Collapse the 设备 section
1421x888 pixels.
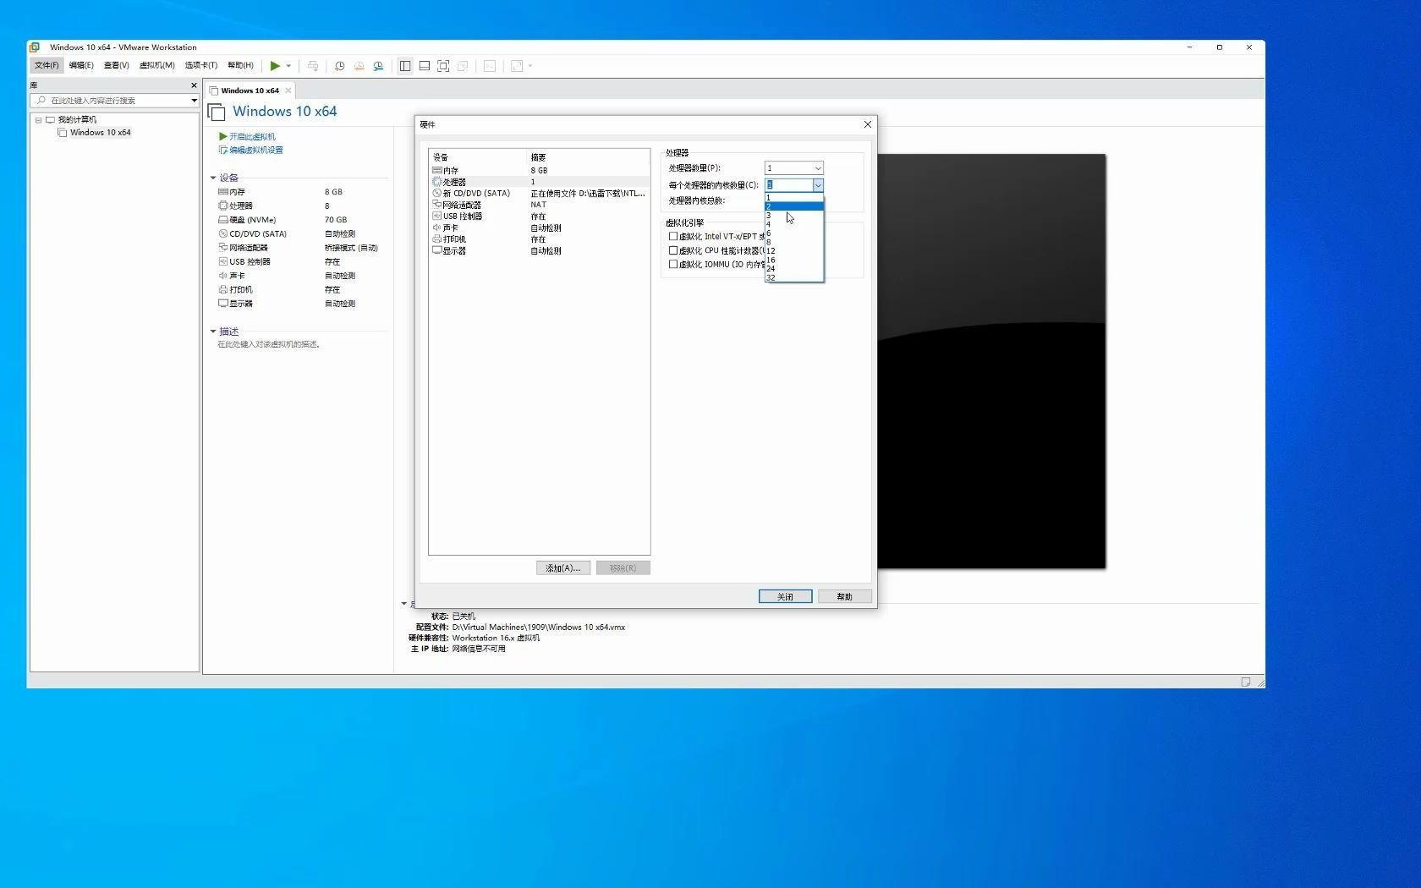pyautogui.click(x=213, y=178)
